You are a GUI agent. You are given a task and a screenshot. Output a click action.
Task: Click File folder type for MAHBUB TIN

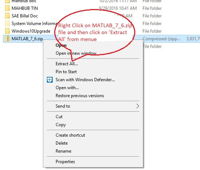tap(152, 8)
